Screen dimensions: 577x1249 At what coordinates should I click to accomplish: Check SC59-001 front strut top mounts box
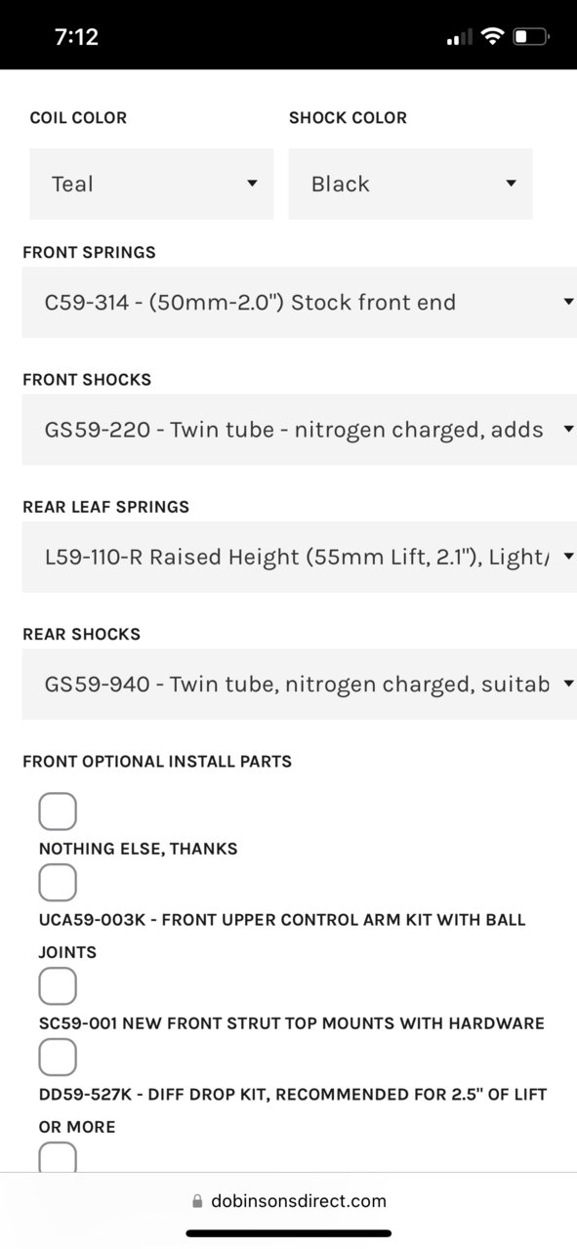click(58, 986)
